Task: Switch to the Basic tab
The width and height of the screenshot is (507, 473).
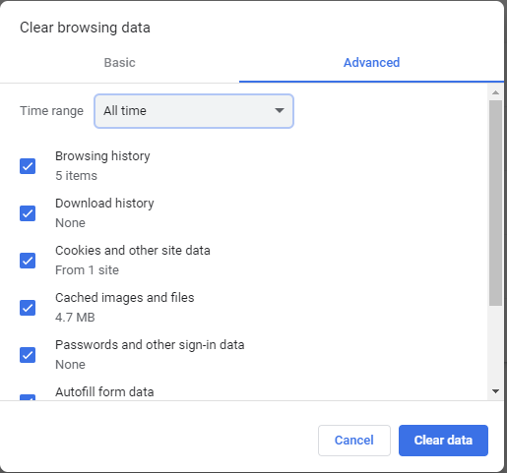Action: point(119,63)
